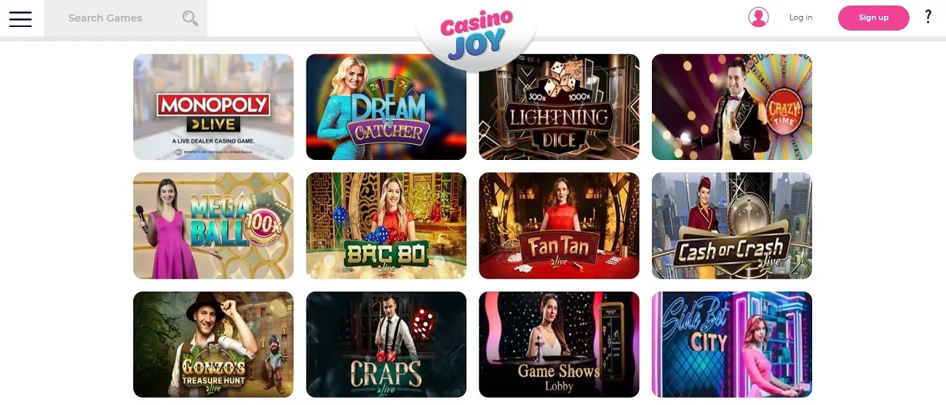Launch the Craps live game
946x405 pixels.
pyautogui.click(x=386, y=345)
